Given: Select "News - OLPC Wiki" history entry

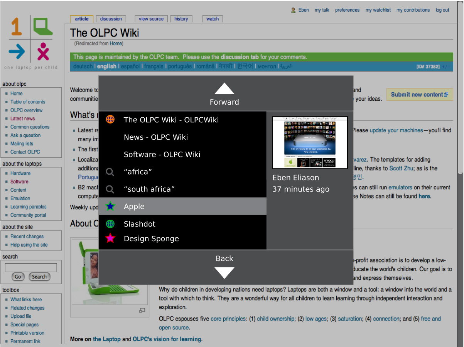Looking at the screenshot, I should (155, 137).
